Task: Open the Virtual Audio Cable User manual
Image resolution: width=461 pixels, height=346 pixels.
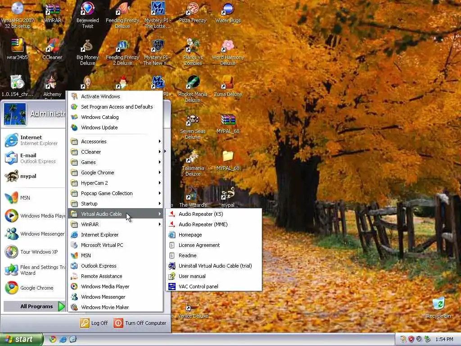Action: 213,276
